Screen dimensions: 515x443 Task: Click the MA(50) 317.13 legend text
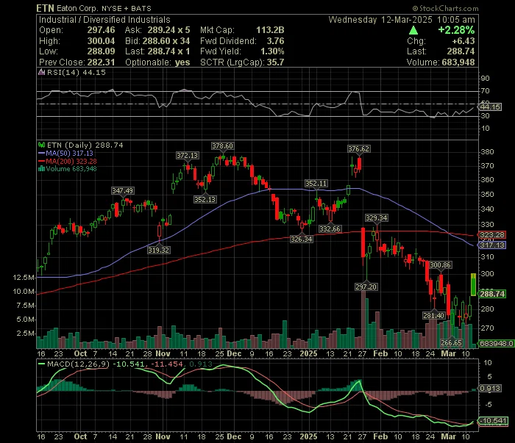click(x=69, y=153)
